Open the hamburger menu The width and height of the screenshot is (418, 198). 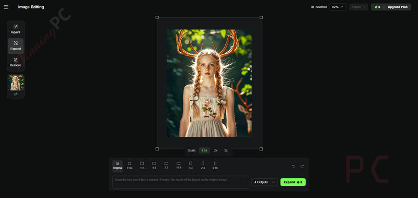(6, 7)
